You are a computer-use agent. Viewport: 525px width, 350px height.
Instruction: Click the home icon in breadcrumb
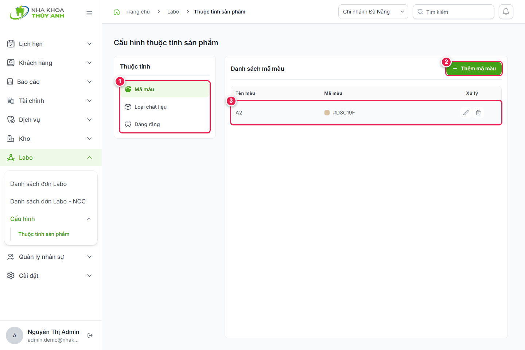pos(117,12)
